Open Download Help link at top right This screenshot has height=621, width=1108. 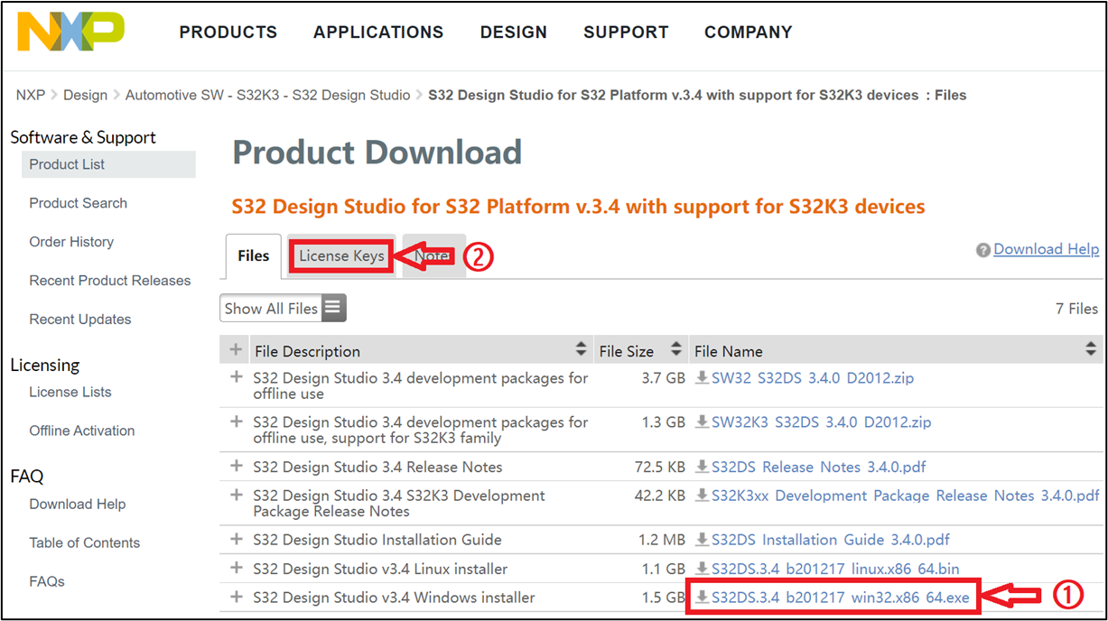[1047, 249]
